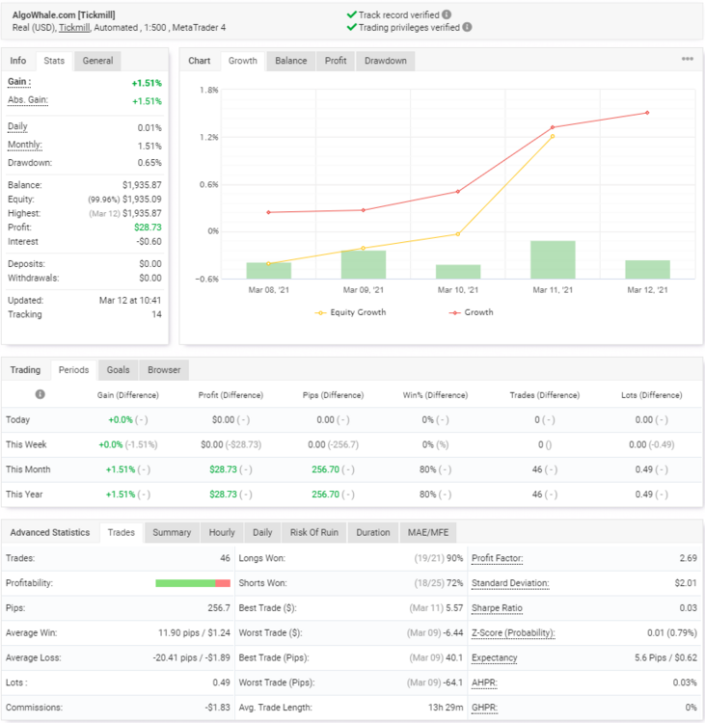Open the Duration tab

click(x=373, y=532)
